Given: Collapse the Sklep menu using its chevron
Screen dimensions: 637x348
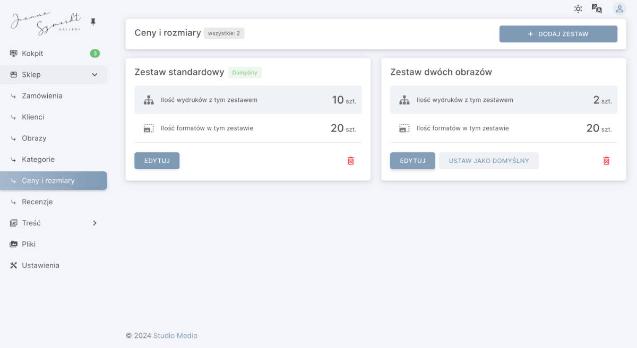Looking at the screenshot, I should tap(95, 75).
